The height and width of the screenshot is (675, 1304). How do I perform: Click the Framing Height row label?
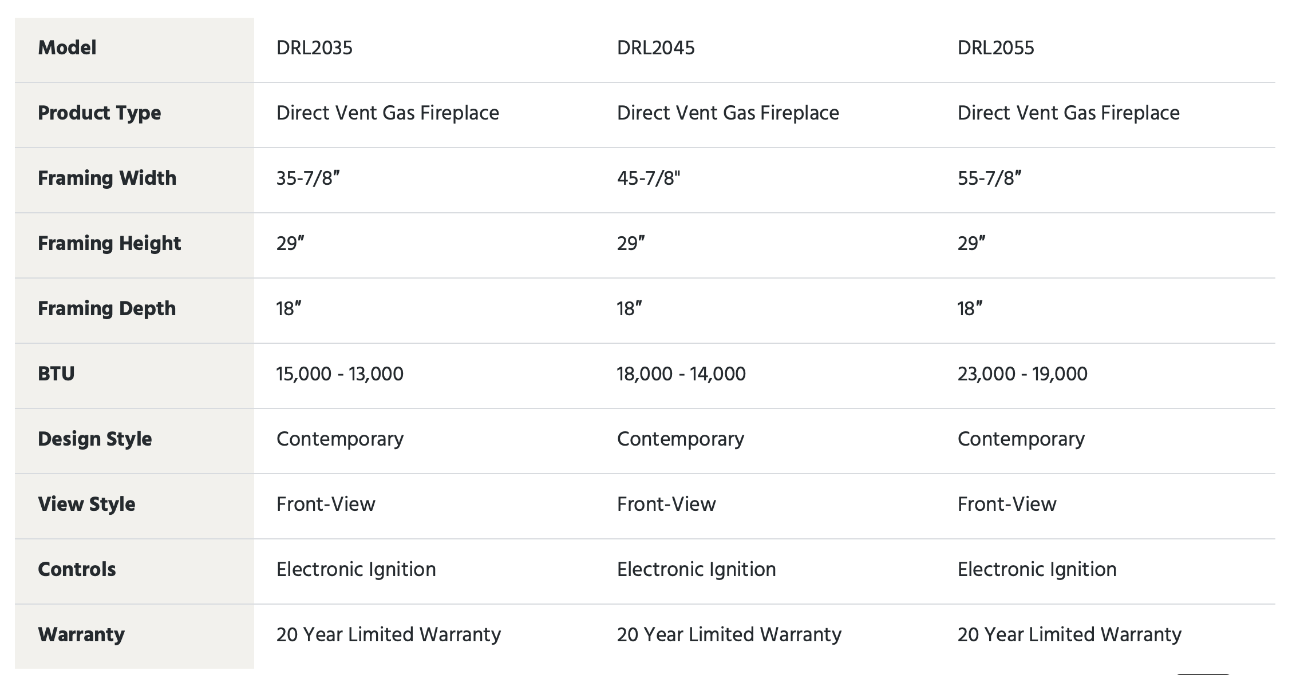(109, 243)
